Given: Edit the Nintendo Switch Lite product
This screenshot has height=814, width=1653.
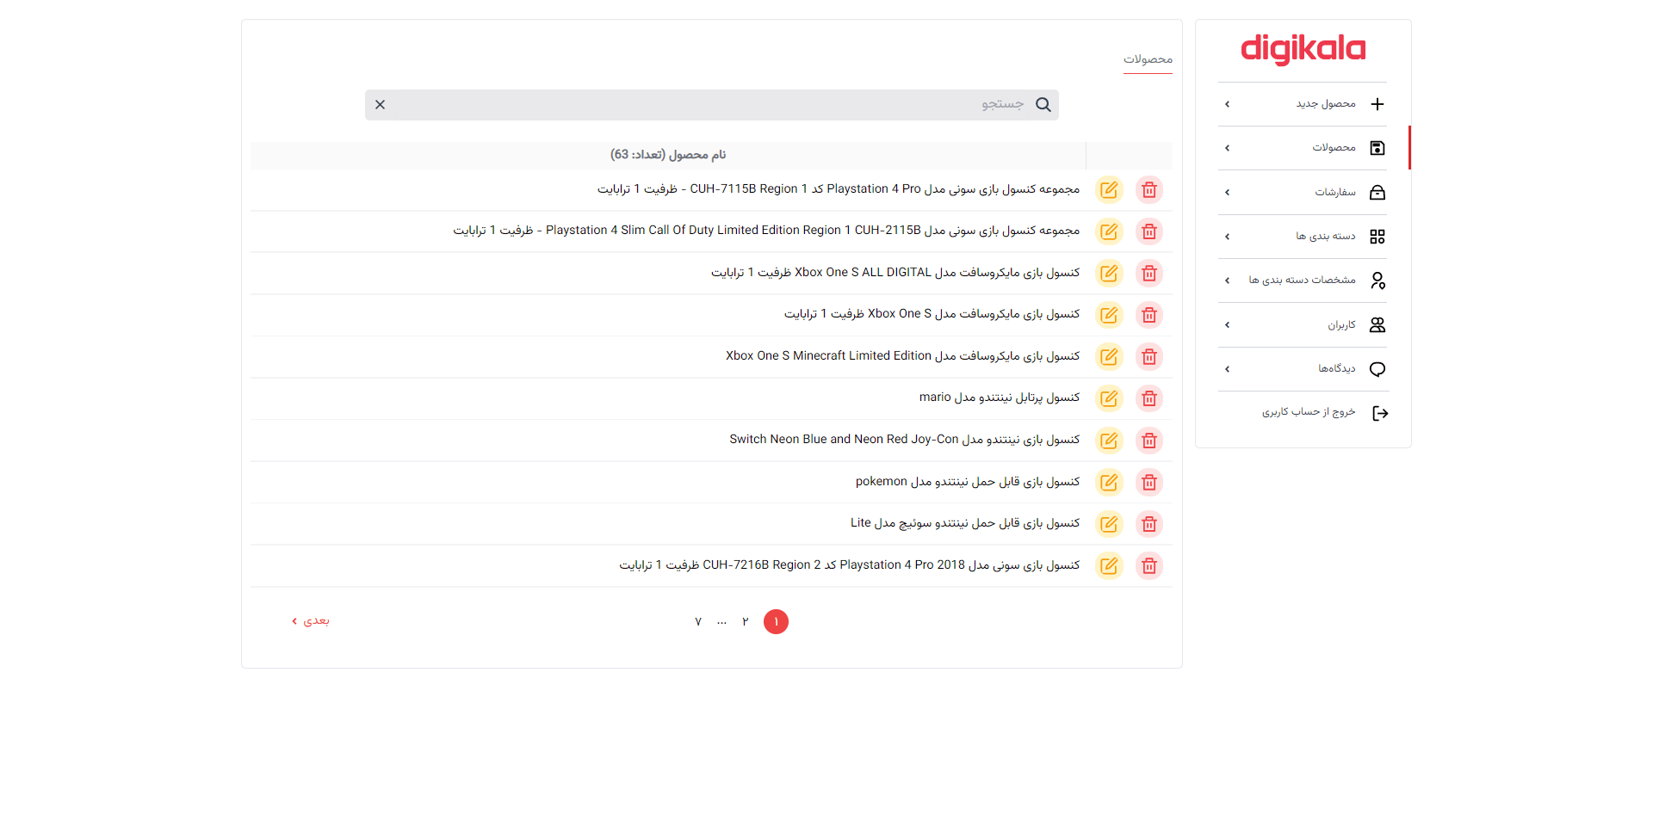Looking at the screenshot, I should [1109, 524].
